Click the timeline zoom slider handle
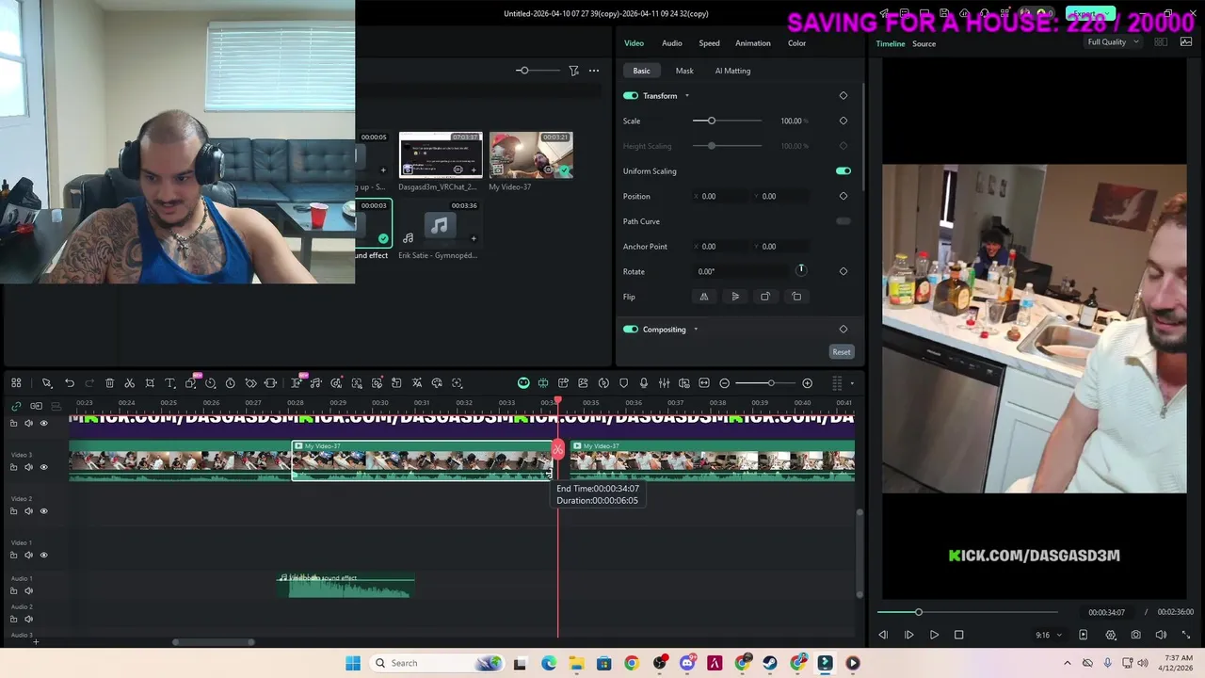 point(770,383)
